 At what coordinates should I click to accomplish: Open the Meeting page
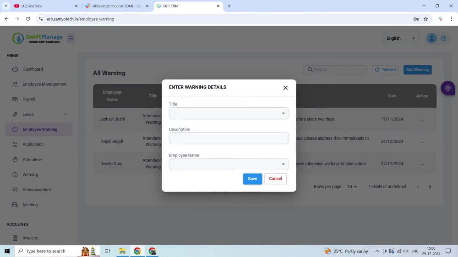(30, 205)
